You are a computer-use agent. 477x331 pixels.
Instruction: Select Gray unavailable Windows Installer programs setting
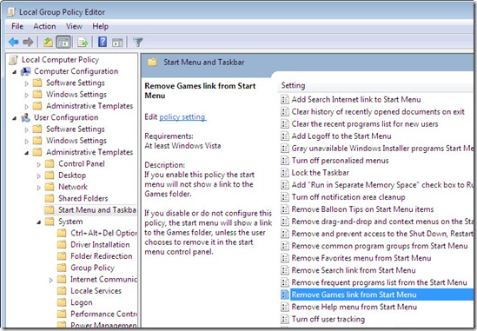tap(382, 149)
